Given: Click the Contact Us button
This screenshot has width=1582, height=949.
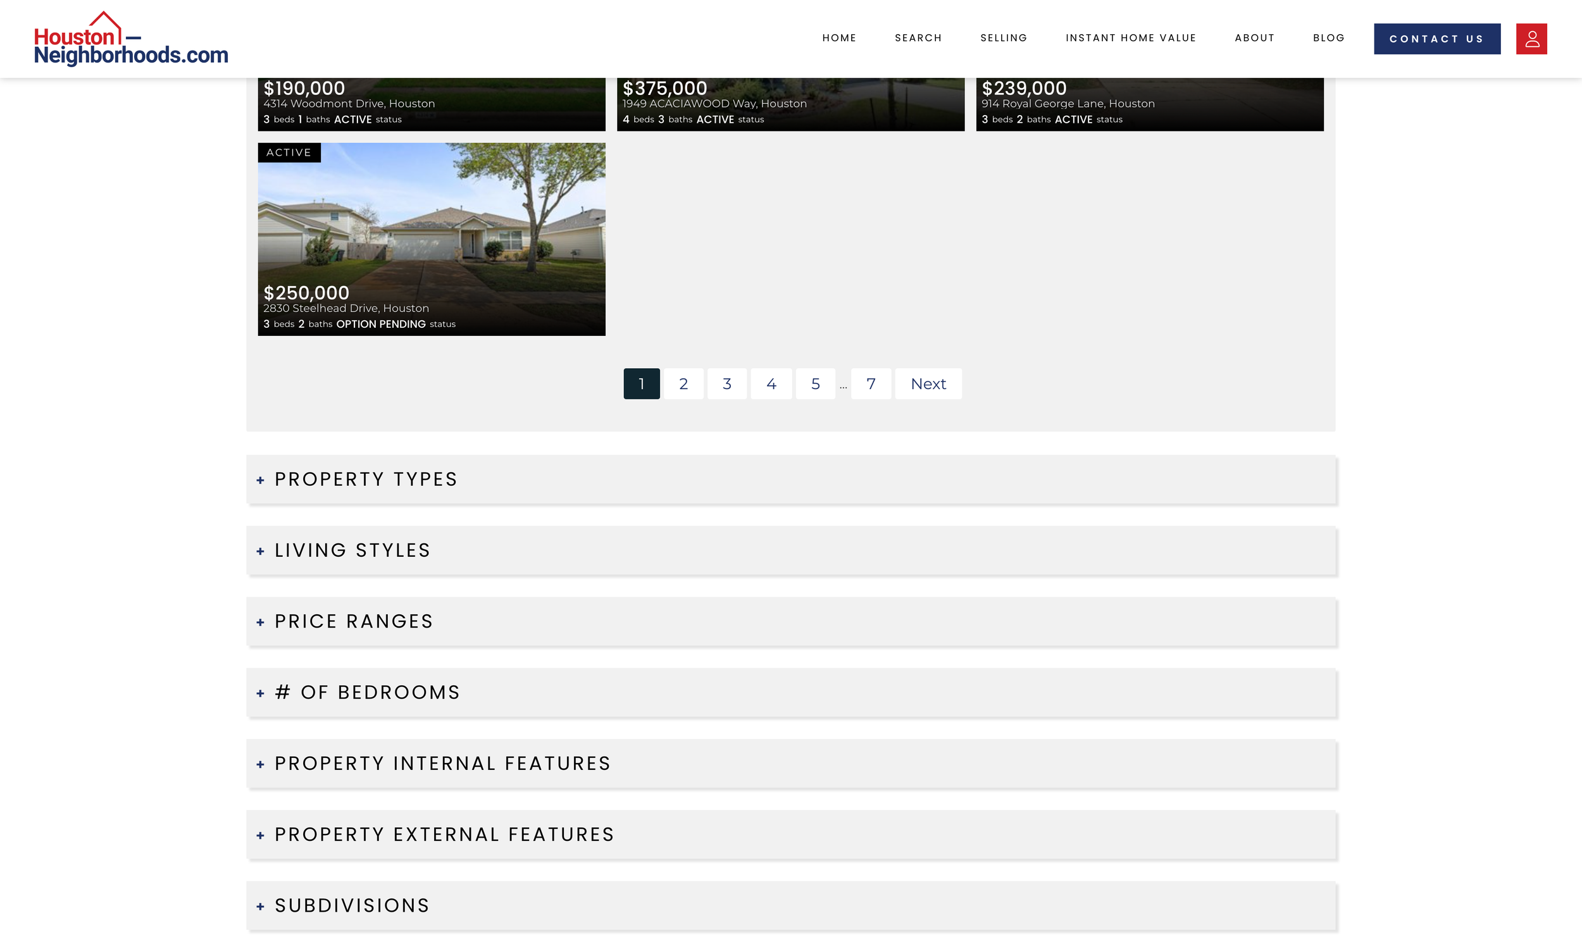Looking at the screenshot, I should [x=1437, y=39].
